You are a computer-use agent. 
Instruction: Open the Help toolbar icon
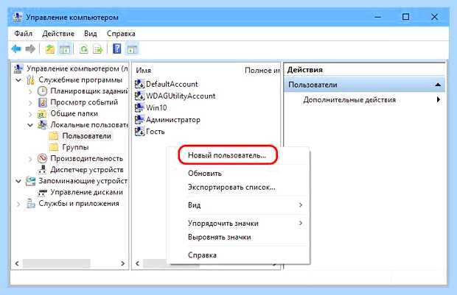tap(116, 49)
